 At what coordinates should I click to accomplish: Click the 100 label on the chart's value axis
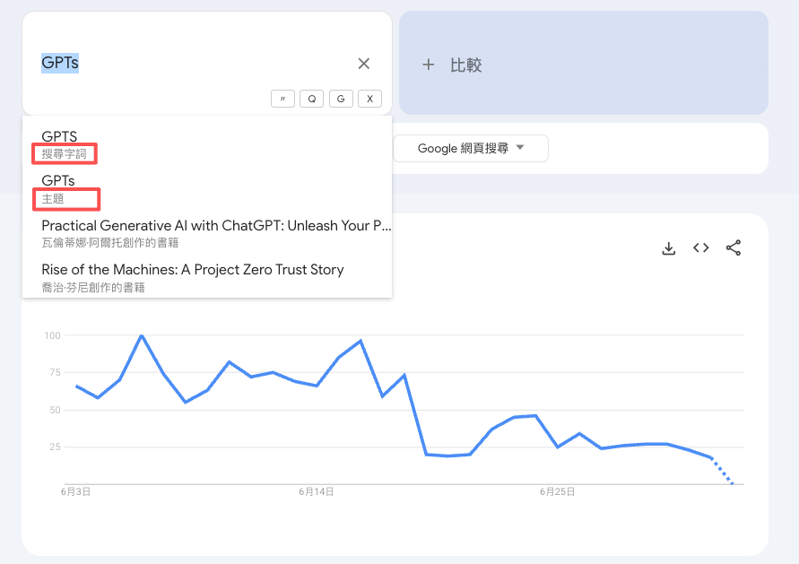point(53,335)
